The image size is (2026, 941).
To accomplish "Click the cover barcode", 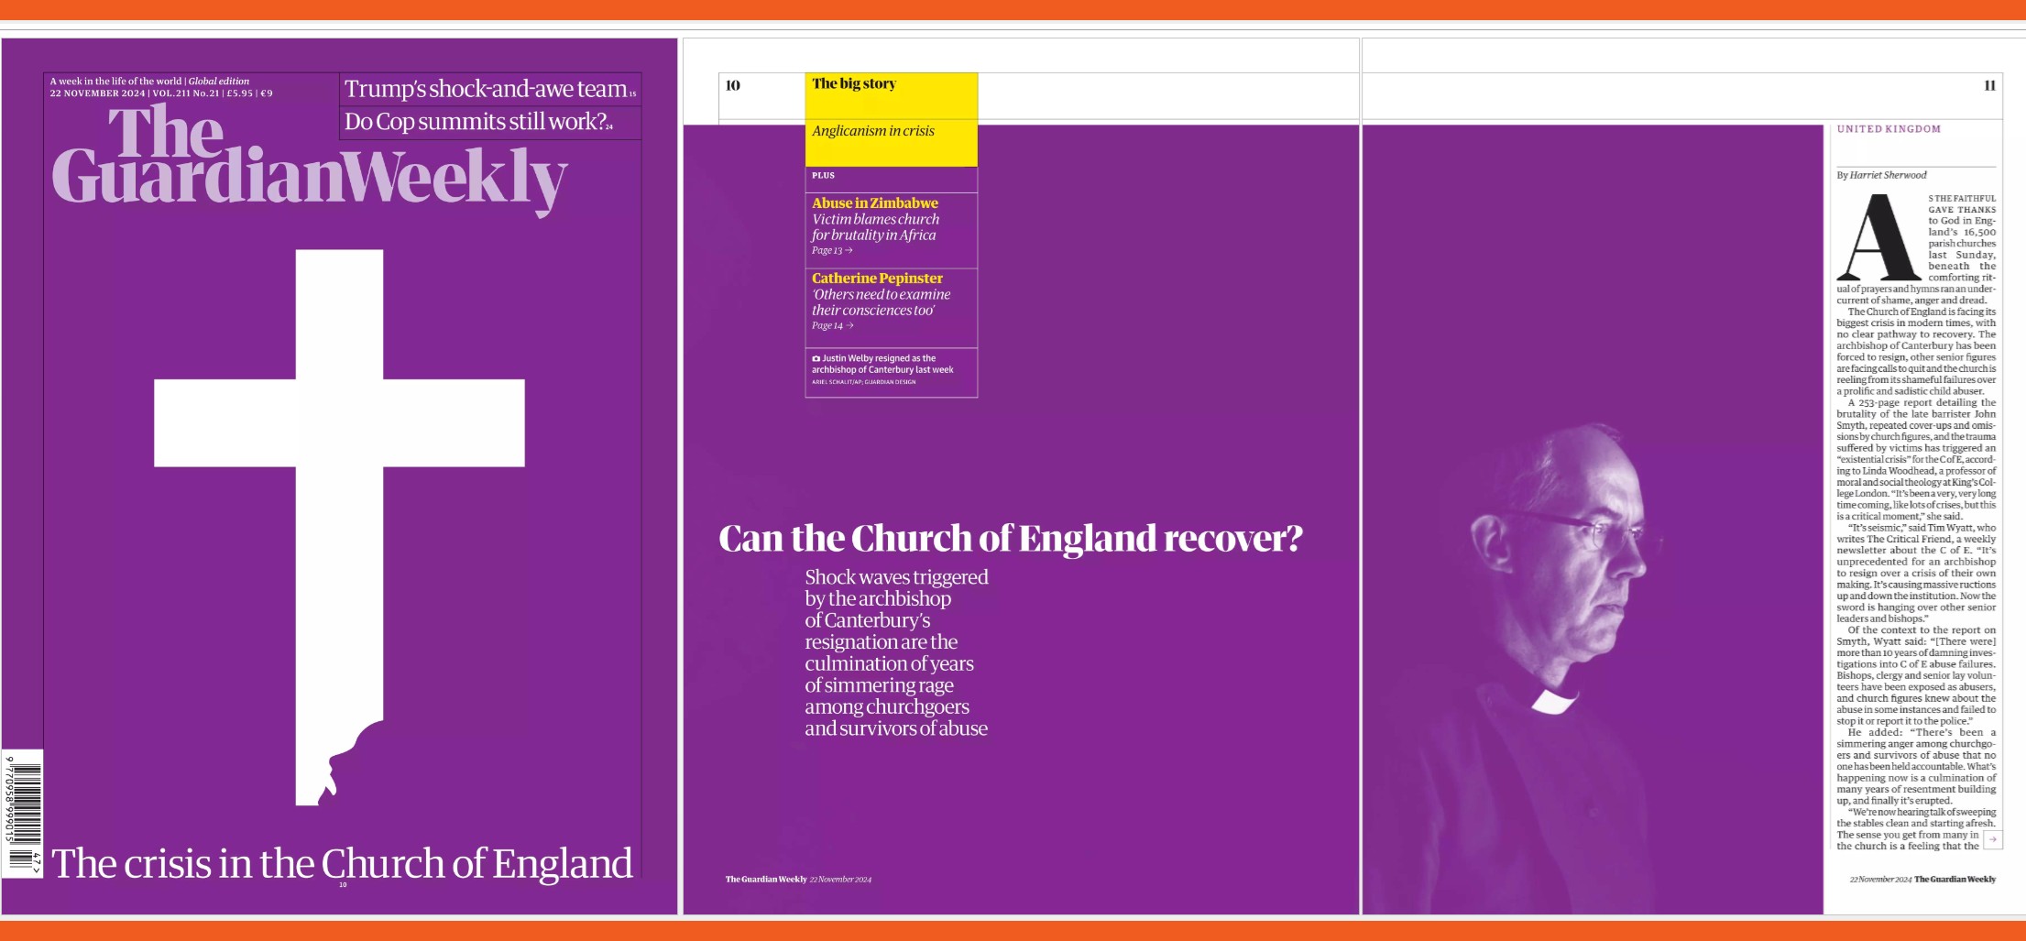I will tap(23, 814).
